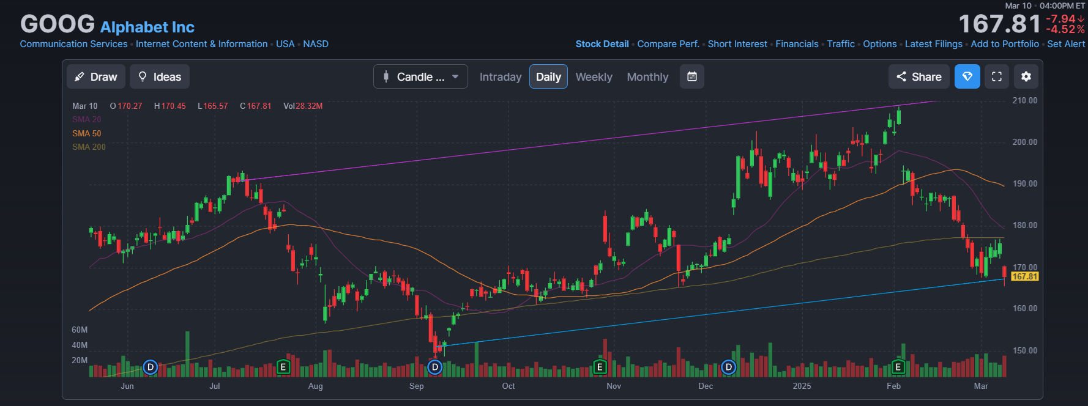This screenshot has width=1088, height=406.
Task: Open Communication Services sector link
Action: 73,44
